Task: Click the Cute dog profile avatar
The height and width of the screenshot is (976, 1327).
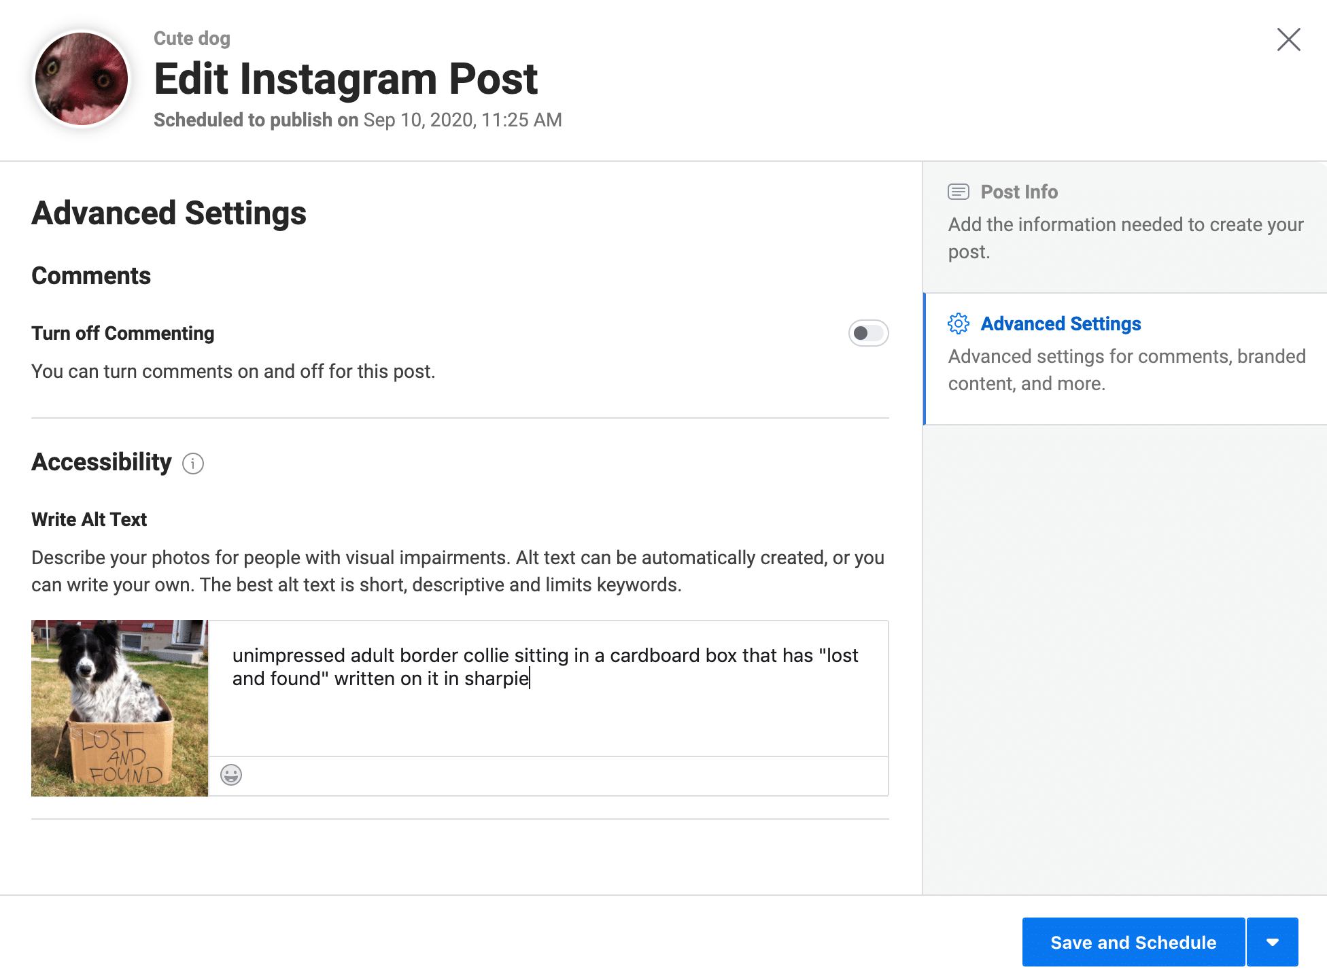Action: [x=82, y=79]
